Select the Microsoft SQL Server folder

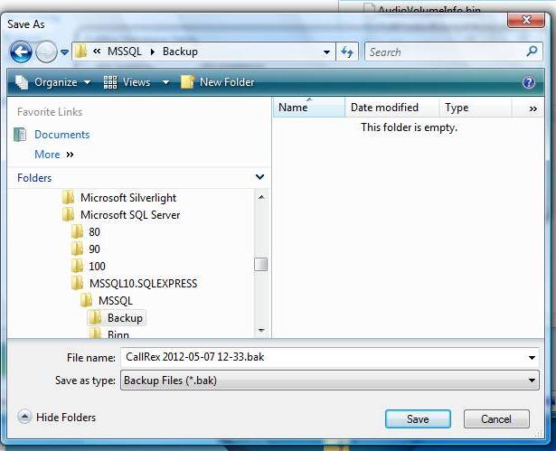[x=130, y=214]
